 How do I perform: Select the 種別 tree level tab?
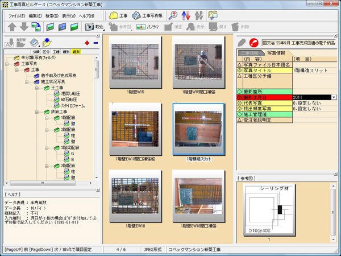tap(66, 52)
